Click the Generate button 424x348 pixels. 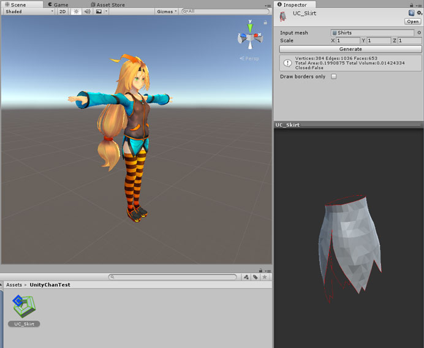point(350,49)
